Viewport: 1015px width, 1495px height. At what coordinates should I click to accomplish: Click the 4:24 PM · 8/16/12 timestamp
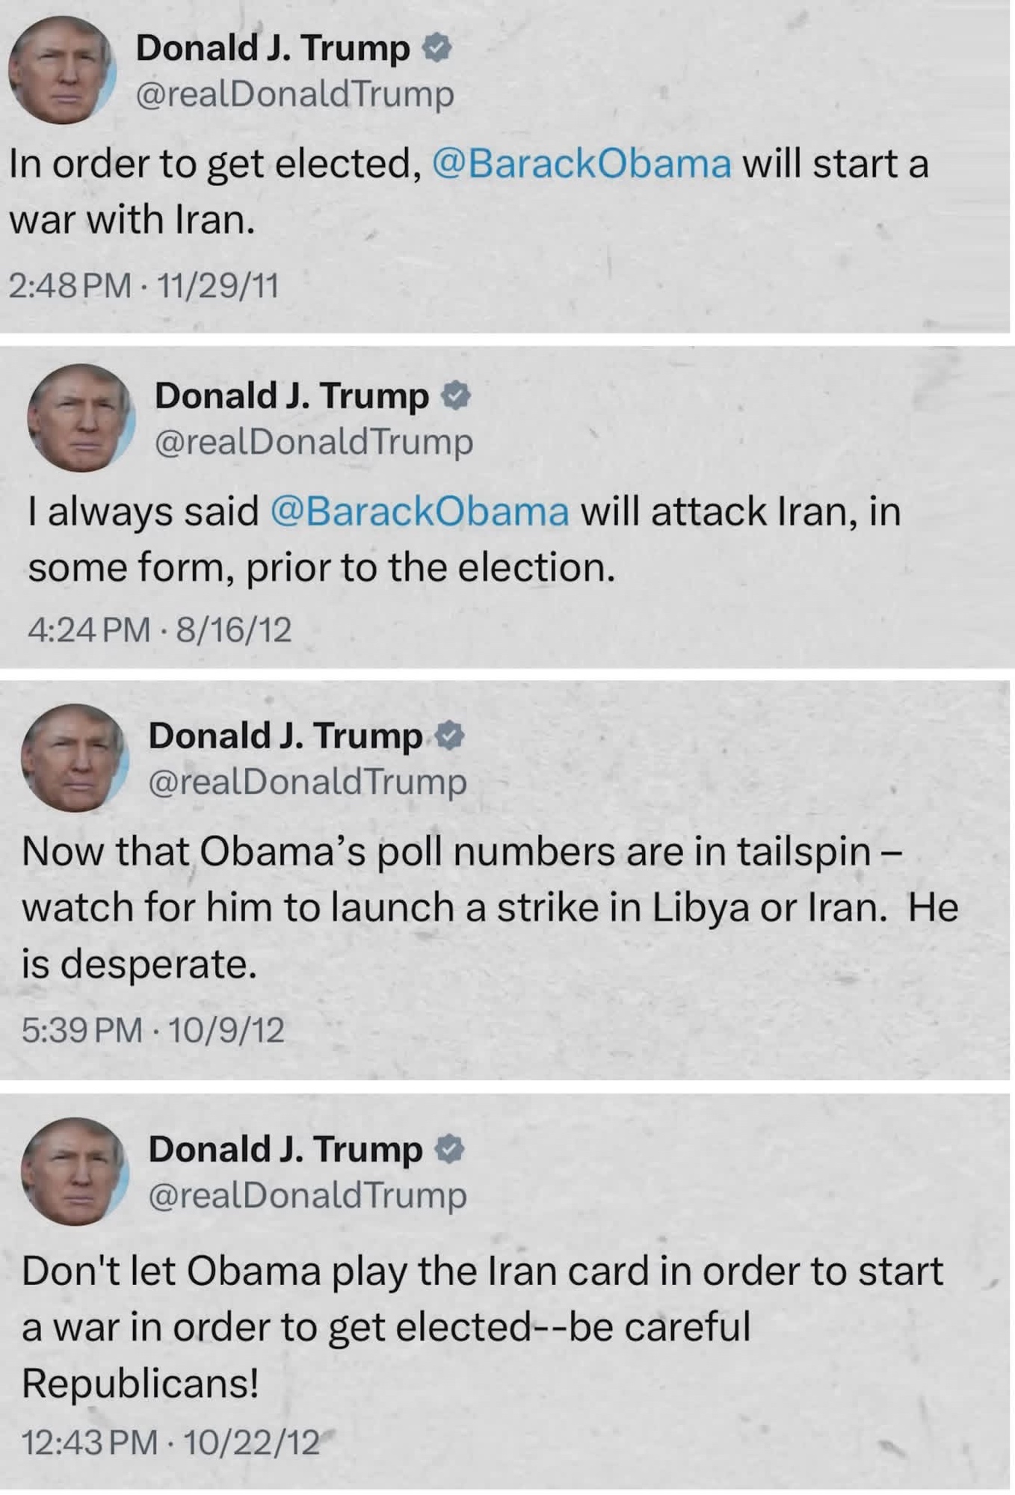pyautogui.click(x=159, y=629)
